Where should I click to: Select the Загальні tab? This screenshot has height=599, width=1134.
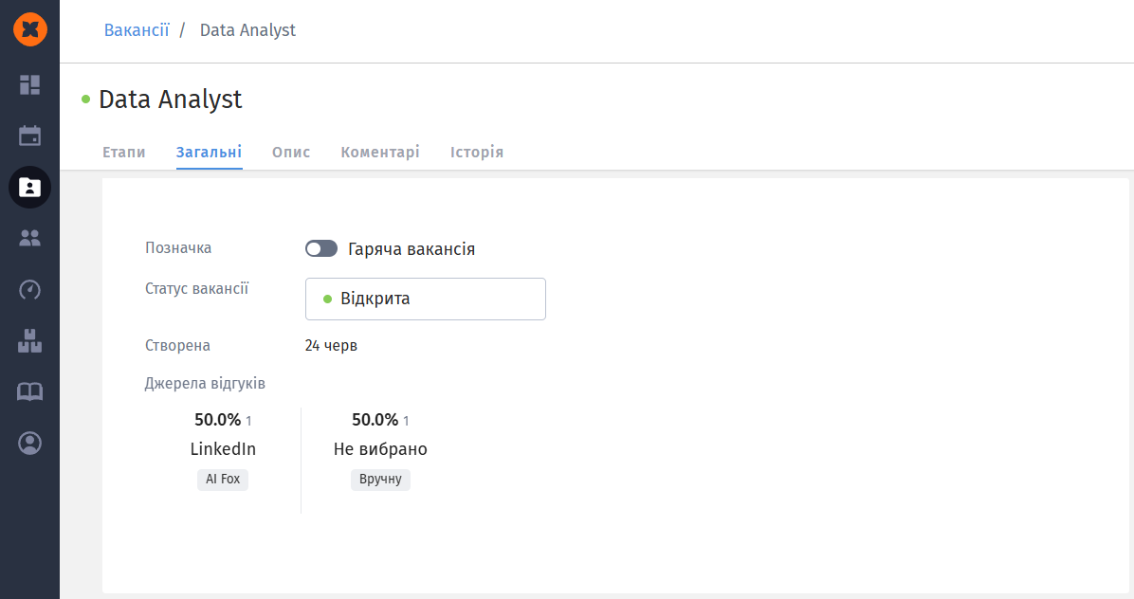click(209, 152)
